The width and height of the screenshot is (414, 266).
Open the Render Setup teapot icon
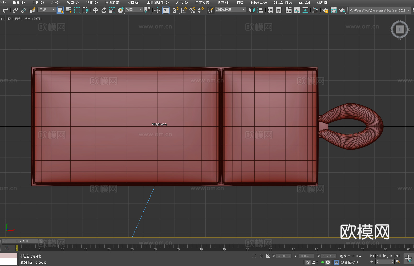click(x=325, y=10)
